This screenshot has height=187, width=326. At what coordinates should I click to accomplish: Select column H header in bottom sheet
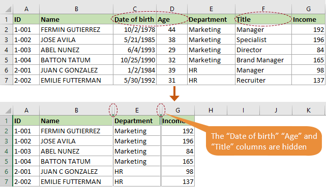pos(211,110)
